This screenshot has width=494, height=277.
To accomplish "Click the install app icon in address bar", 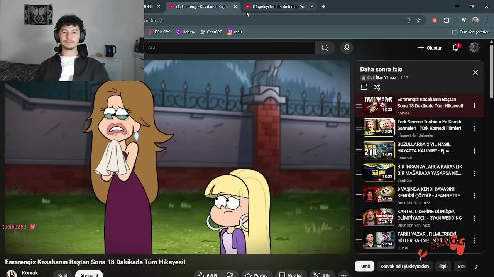I will click(408, 20).
